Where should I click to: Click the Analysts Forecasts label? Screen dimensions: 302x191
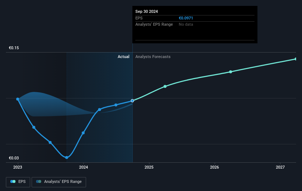click(x=153, y=57)
